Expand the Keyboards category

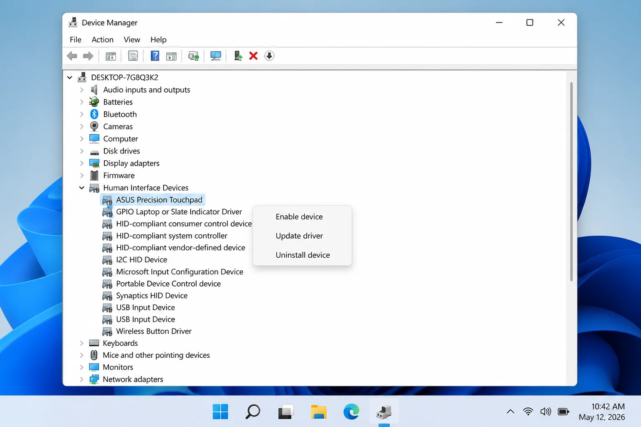pyautogui.click(x=82, y=343)
